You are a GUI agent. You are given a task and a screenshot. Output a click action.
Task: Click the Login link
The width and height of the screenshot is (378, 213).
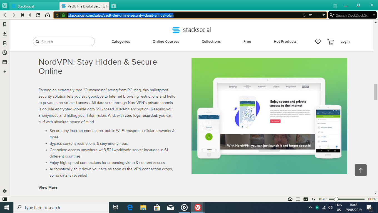coord(345,42)
